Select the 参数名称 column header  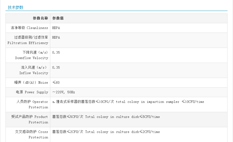coord(40,18)
